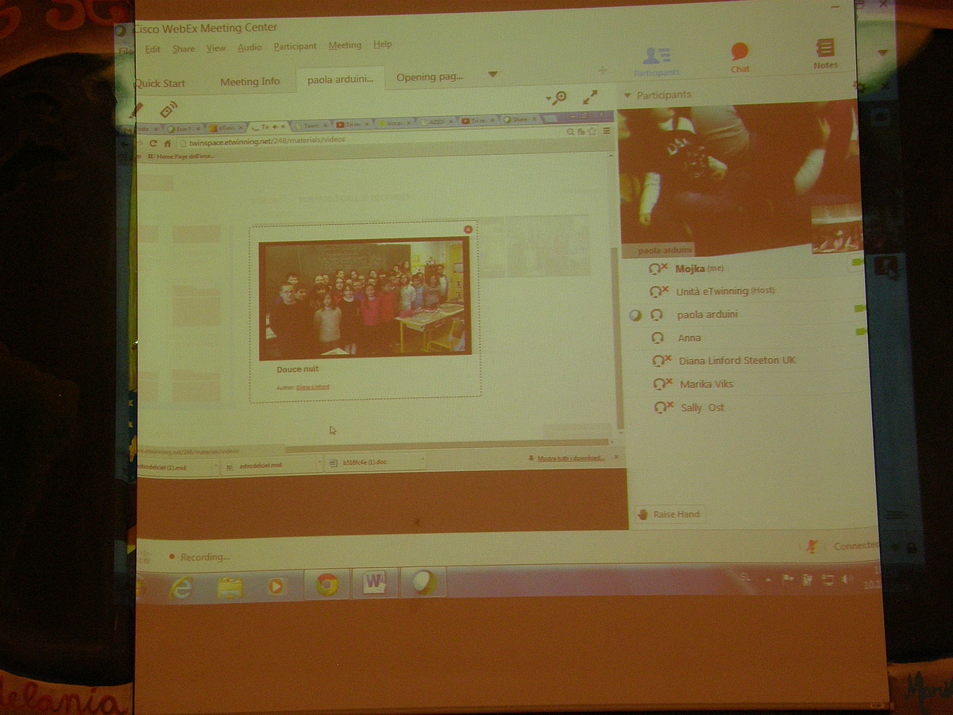Show hidden system tray icons
Image resolution: width=953 pixels, height=715 pixels.
coord(768,580)
